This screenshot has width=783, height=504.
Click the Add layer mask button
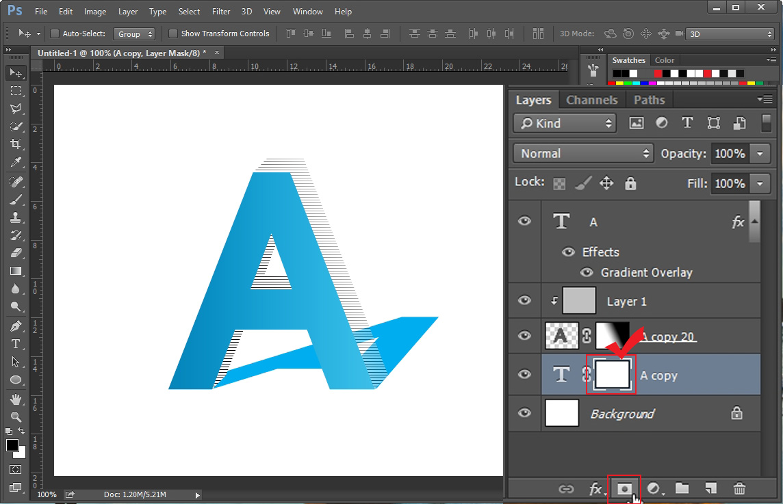coord(624,489)
